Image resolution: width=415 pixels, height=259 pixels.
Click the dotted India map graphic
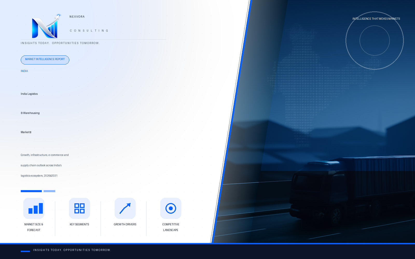click(x=322, y=83)
